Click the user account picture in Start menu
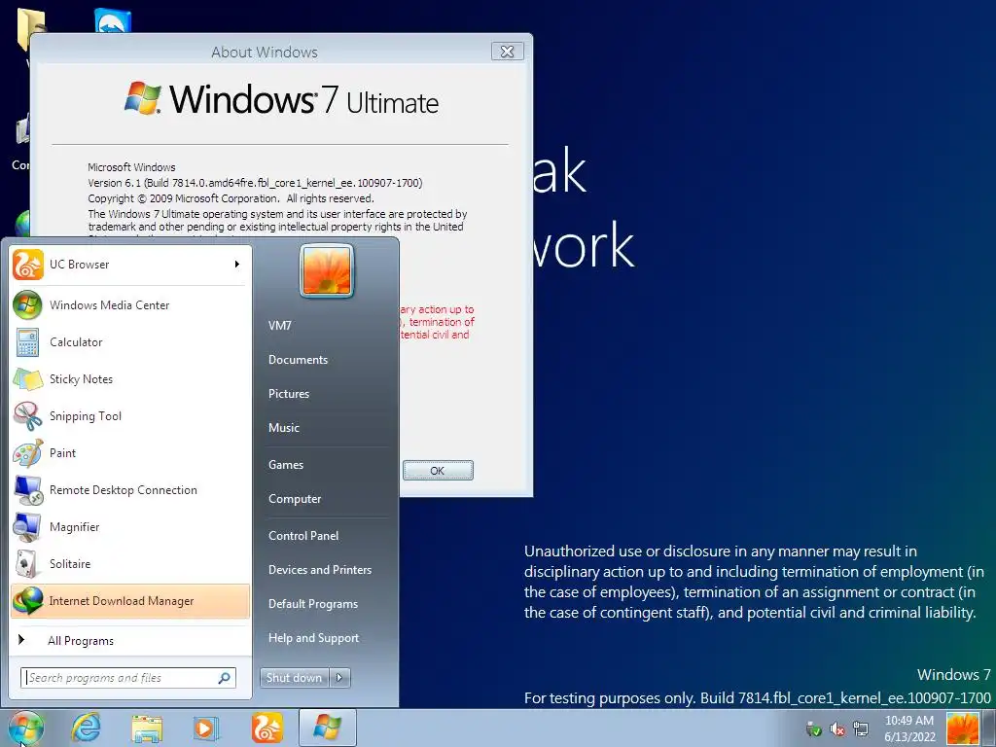This screenshot has height=747, width=996. tap(327, 271)
